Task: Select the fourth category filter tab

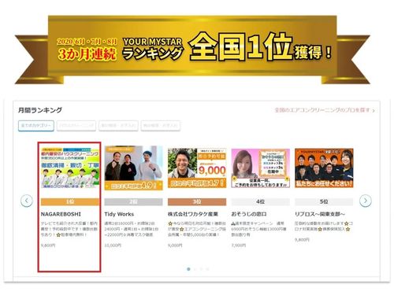Action: click(160, 126)
